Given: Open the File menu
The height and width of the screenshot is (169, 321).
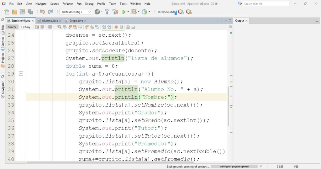Looking at the screenshot, I should click(x=12, y=4).
